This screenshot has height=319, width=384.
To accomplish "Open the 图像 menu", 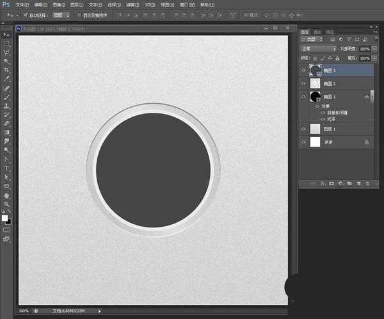I will [x=60, y=4].
